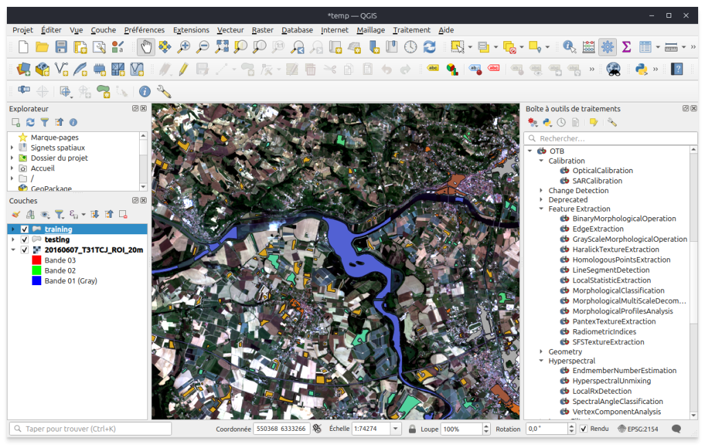
Task: Save the project with the floppy icon
Action: coord(61,47)
